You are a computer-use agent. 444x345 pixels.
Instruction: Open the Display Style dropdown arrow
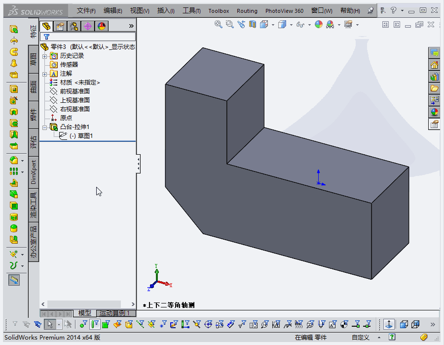coord(291,25)
